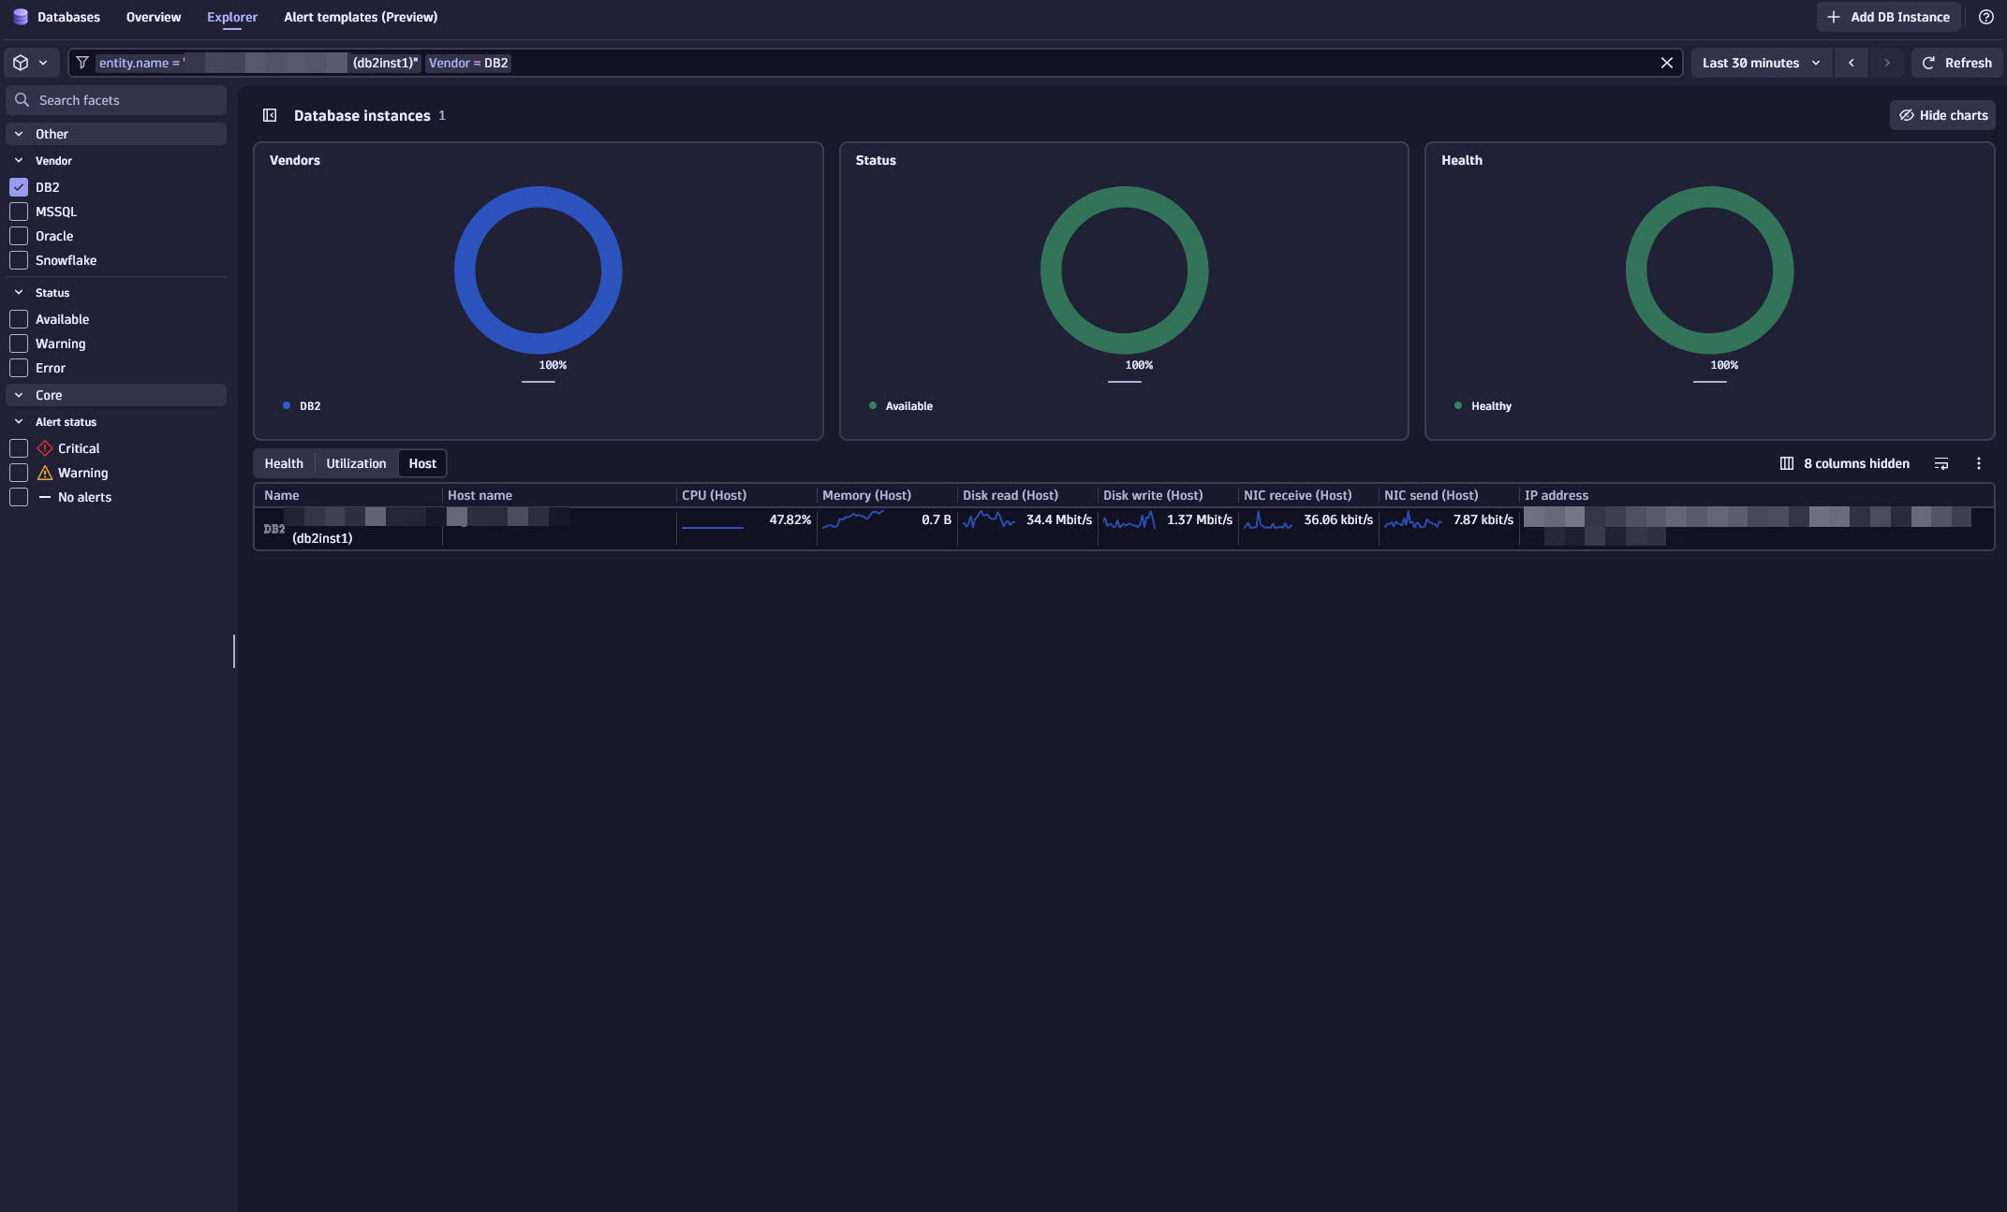
Task: Click the Databases app logo icon
Action: (20, 17)
